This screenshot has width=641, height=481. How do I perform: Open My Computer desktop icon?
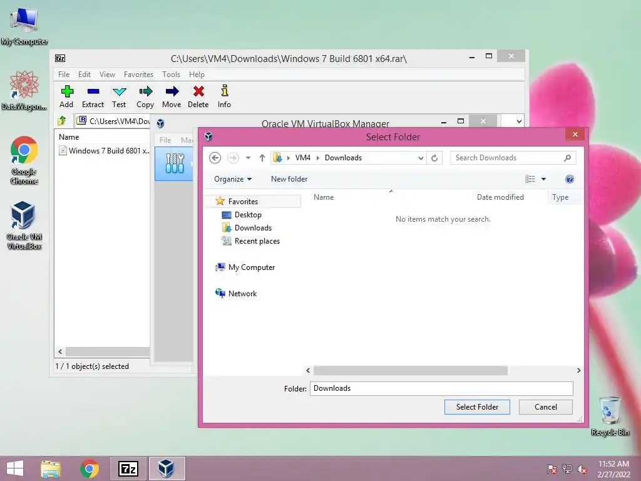[x=24, y=26]
